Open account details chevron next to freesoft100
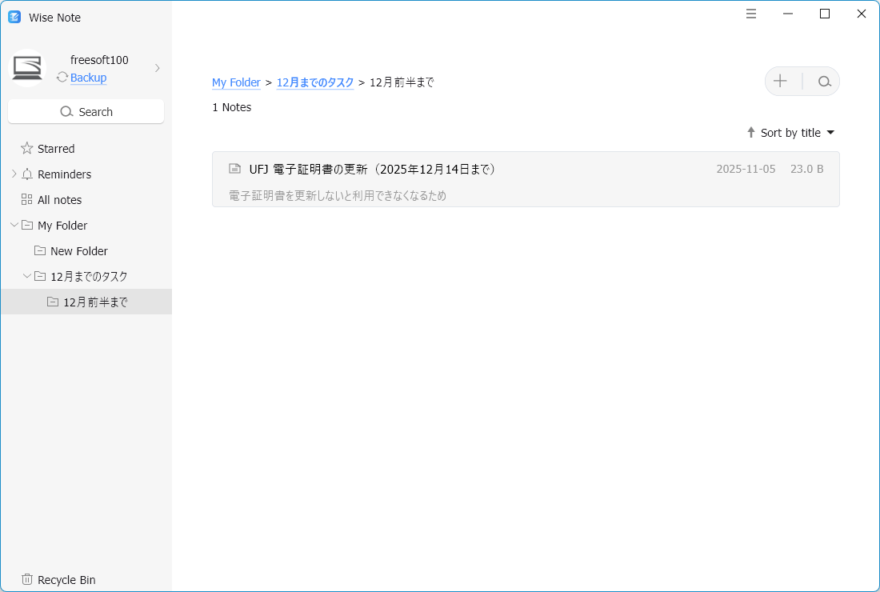The image size is (880, 592). (158, 68)
